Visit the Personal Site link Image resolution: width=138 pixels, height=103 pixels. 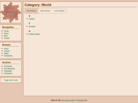[82, 100]
